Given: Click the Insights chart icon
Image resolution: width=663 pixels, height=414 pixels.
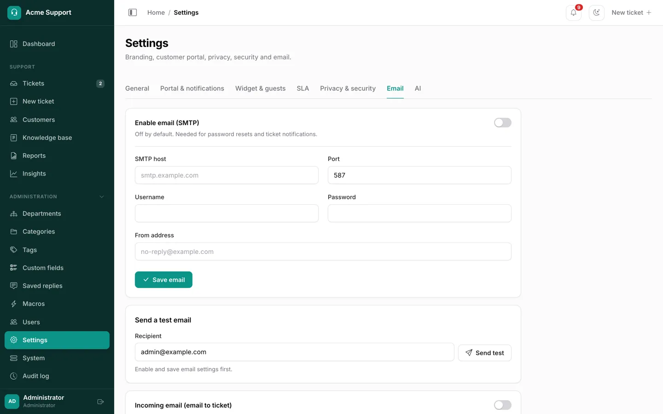Looking at the screenshot, I should click(x=14, y=174).
